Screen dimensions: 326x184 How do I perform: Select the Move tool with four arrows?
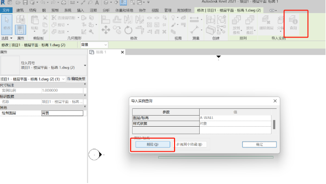106,30
